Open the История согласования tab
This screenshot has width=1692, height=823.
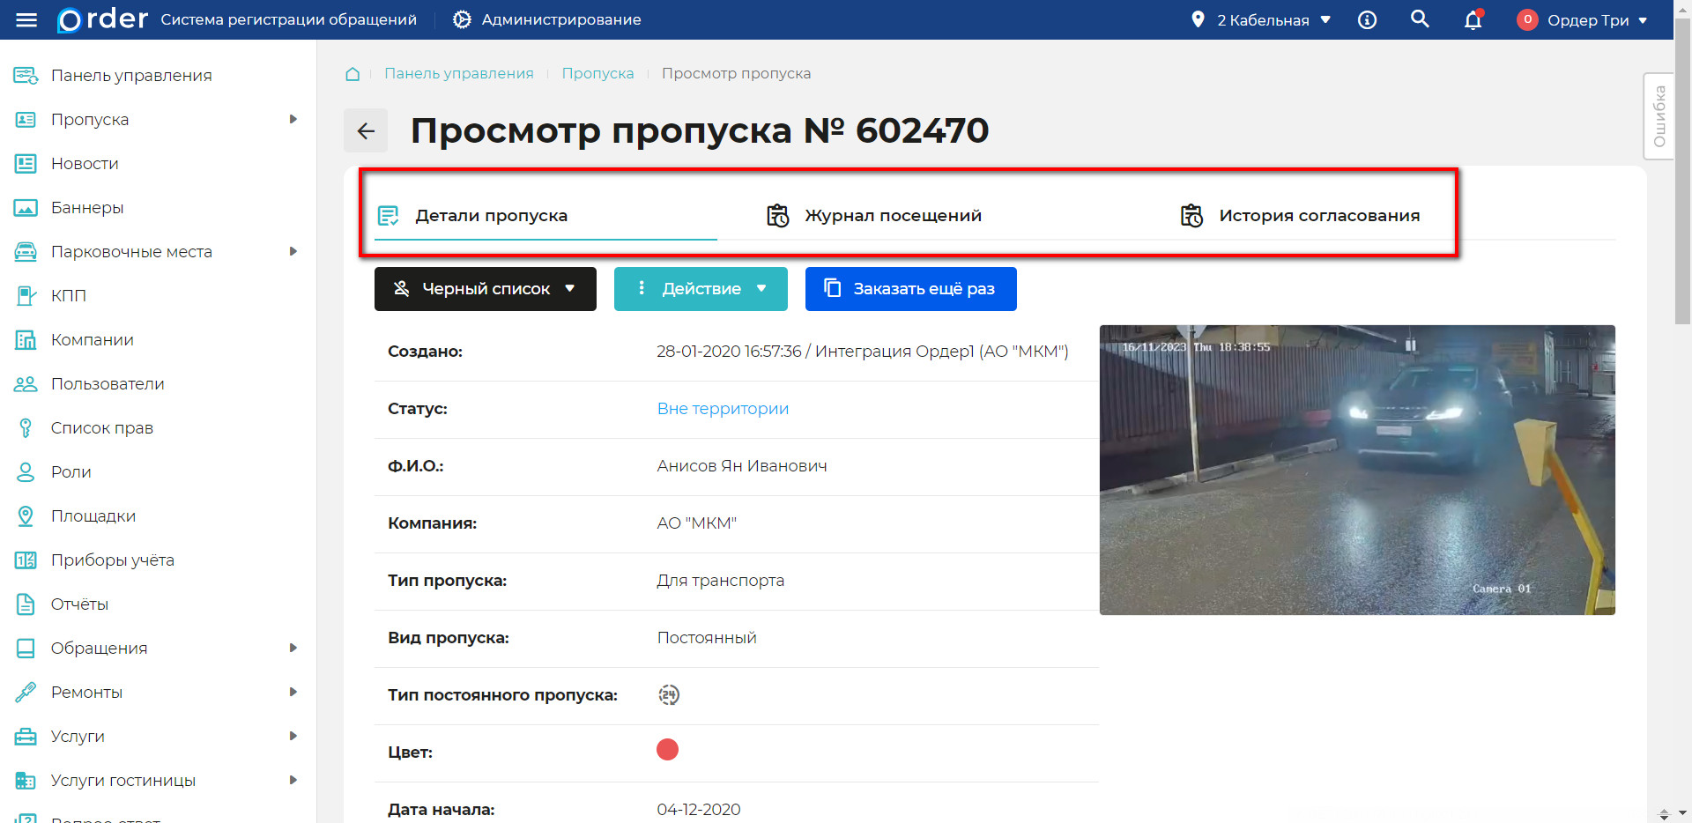pos(1318,214)
